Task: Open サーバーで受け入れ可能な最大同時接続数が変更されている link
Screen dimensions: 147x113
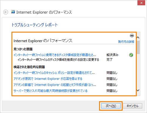Action: pos(51,91)
